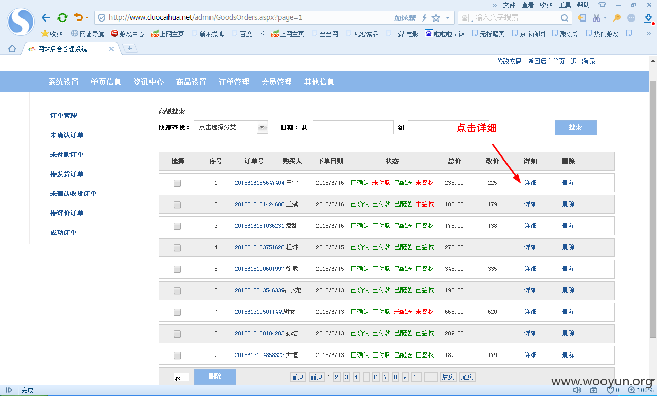Click the key password manager icon
This screenshot has width=657, height=396.
[x=616, y=18]
